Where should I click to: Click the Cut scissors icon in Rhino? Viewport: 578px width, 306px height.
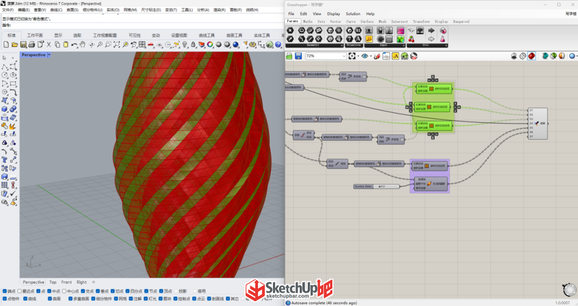point(49,44)
